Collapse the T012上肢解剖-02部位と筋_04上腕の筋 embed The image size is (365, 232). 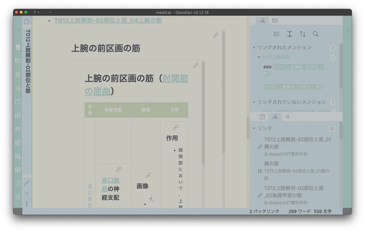[49, 21]
